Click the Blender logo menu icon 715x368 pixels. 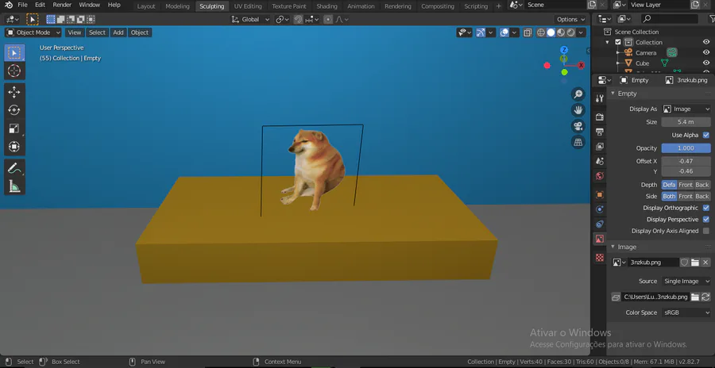click(x=8, y=5)
